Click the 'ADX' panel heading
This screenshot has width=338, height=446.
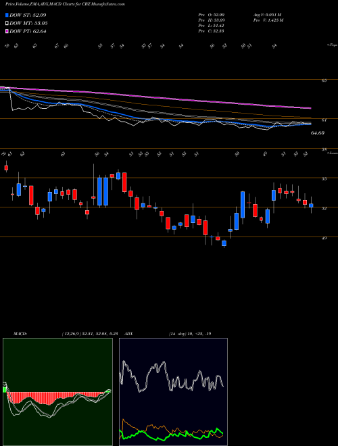pyautogui.click(x=129, y=334)
